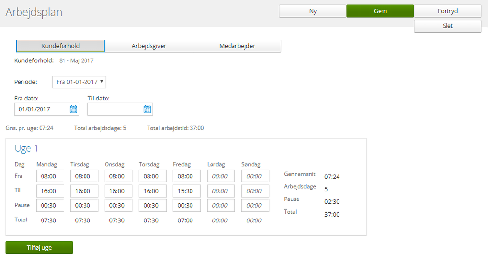Open the Til dato calendar picker

click(147, 109)
